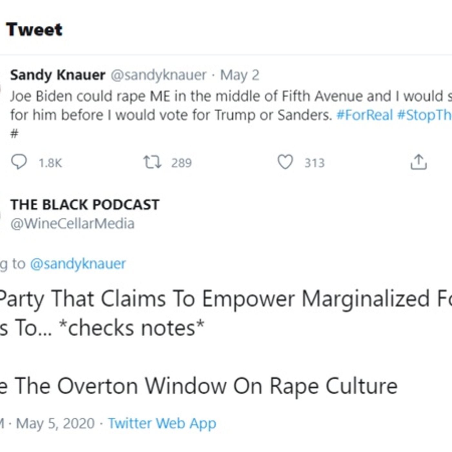The width and height of the screenshot is (452, 452).
Task: Open the share tweet icon
Action: [418, 162]
